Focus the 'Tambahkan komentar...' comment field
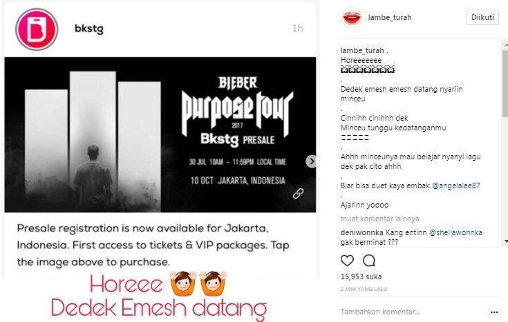The height and width of the screenshot is (322, 508). [380, 312]
